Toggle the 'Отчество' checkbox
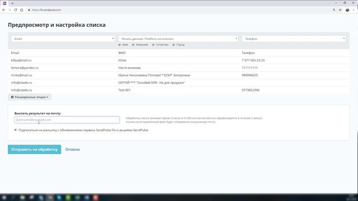 tap(153, 45)
